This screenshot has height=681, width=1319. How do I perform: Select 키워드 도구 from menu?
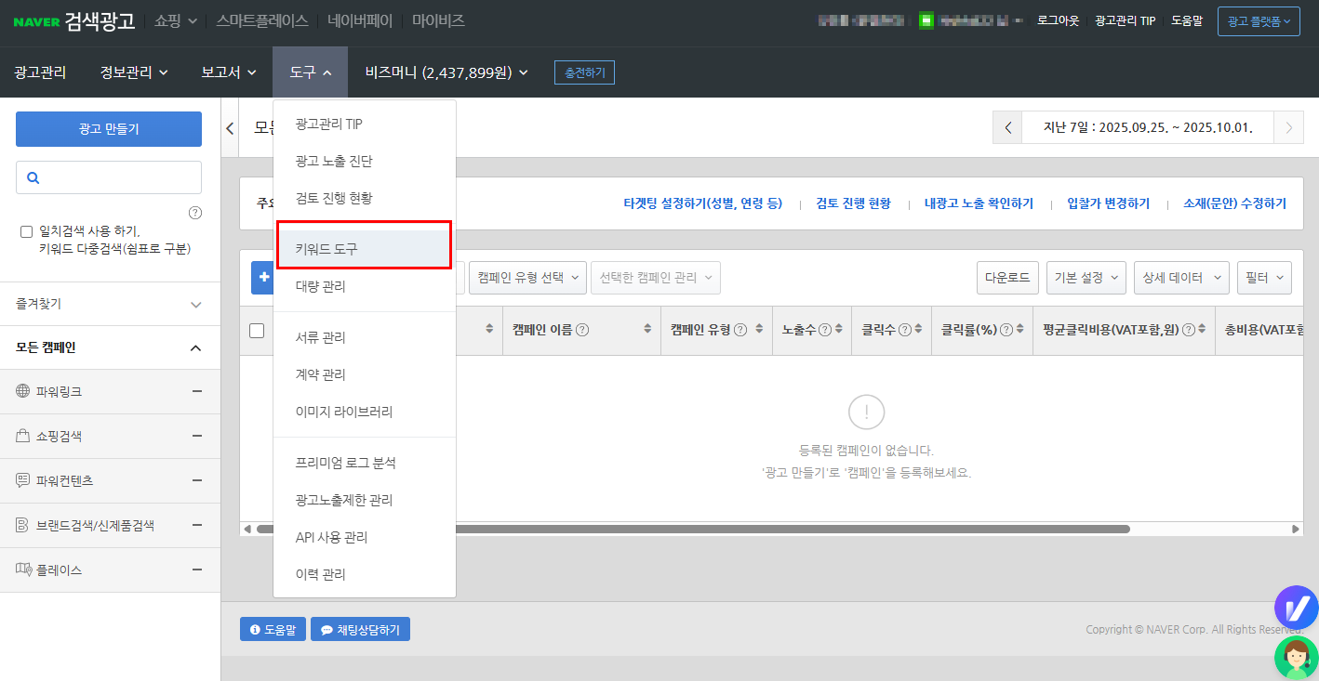(x=365, y=249)
